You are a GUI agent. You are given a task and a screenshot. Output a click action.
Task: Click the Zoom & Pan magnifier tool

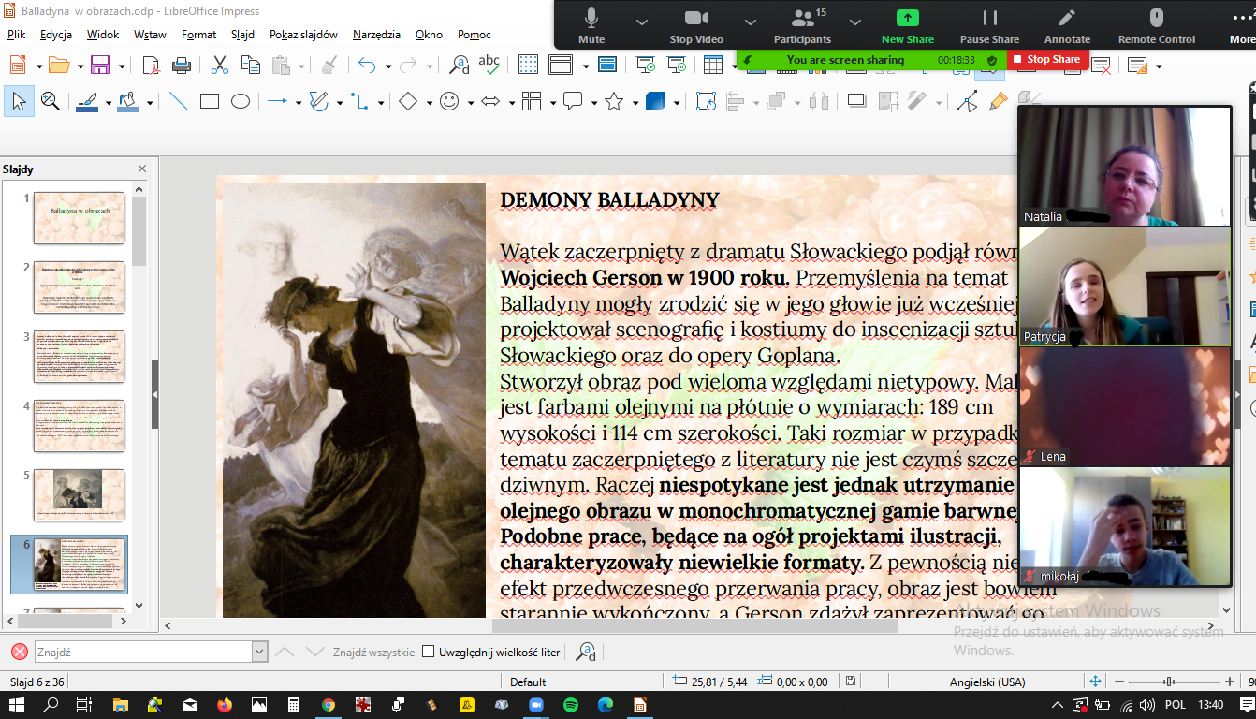click(x=50, y=101)
